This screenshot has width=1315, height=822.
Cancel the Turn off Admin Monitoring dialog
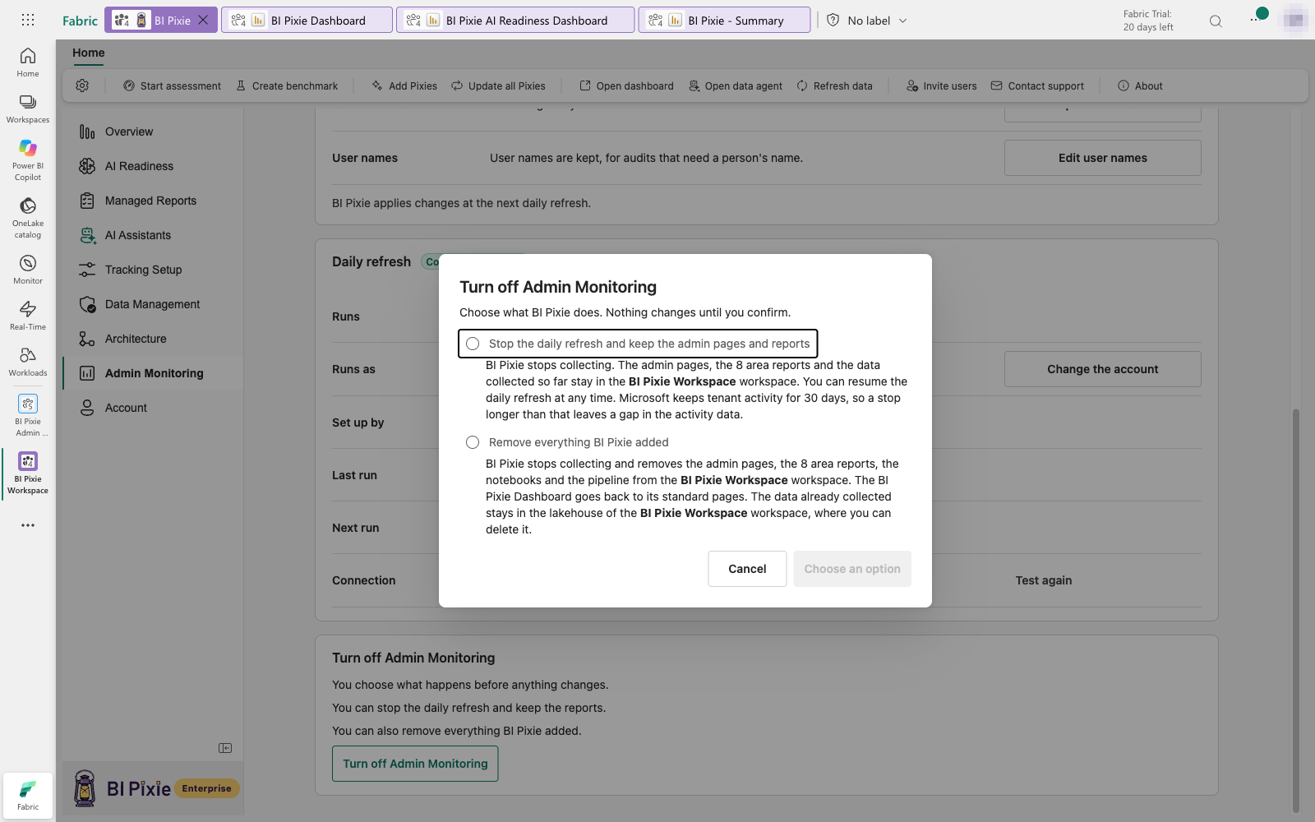pyautogui.click(x=747, y=569)
